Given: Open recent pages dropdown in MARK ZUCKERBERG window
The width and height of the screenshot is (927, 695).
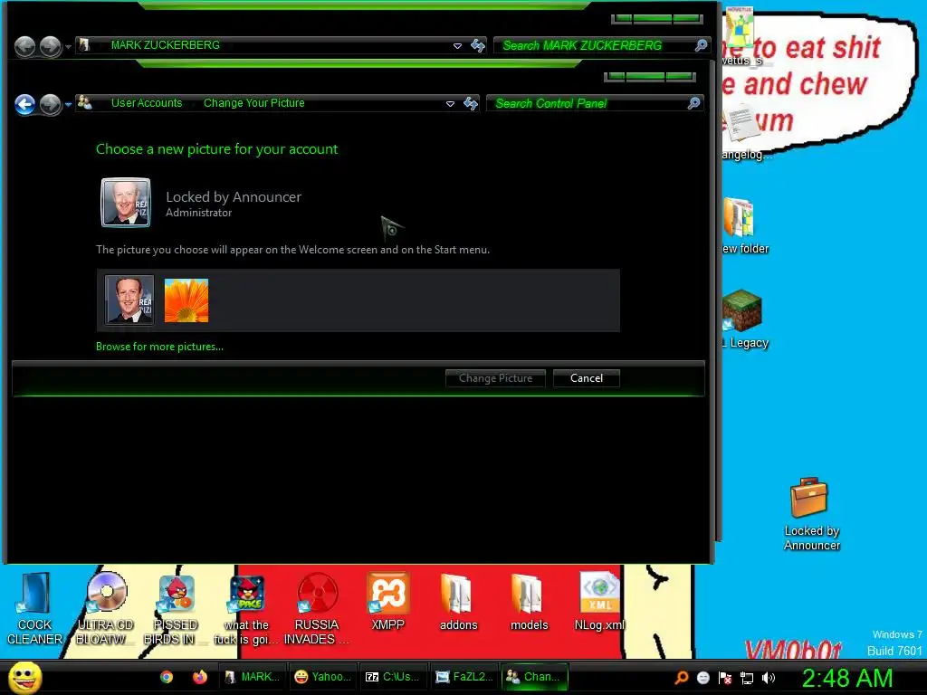Looking at the screenshot, I should coord(69,47).
